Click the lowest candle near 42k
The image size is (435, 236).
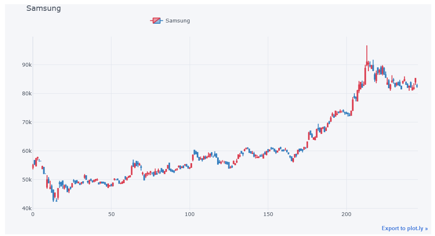[53, 200]
